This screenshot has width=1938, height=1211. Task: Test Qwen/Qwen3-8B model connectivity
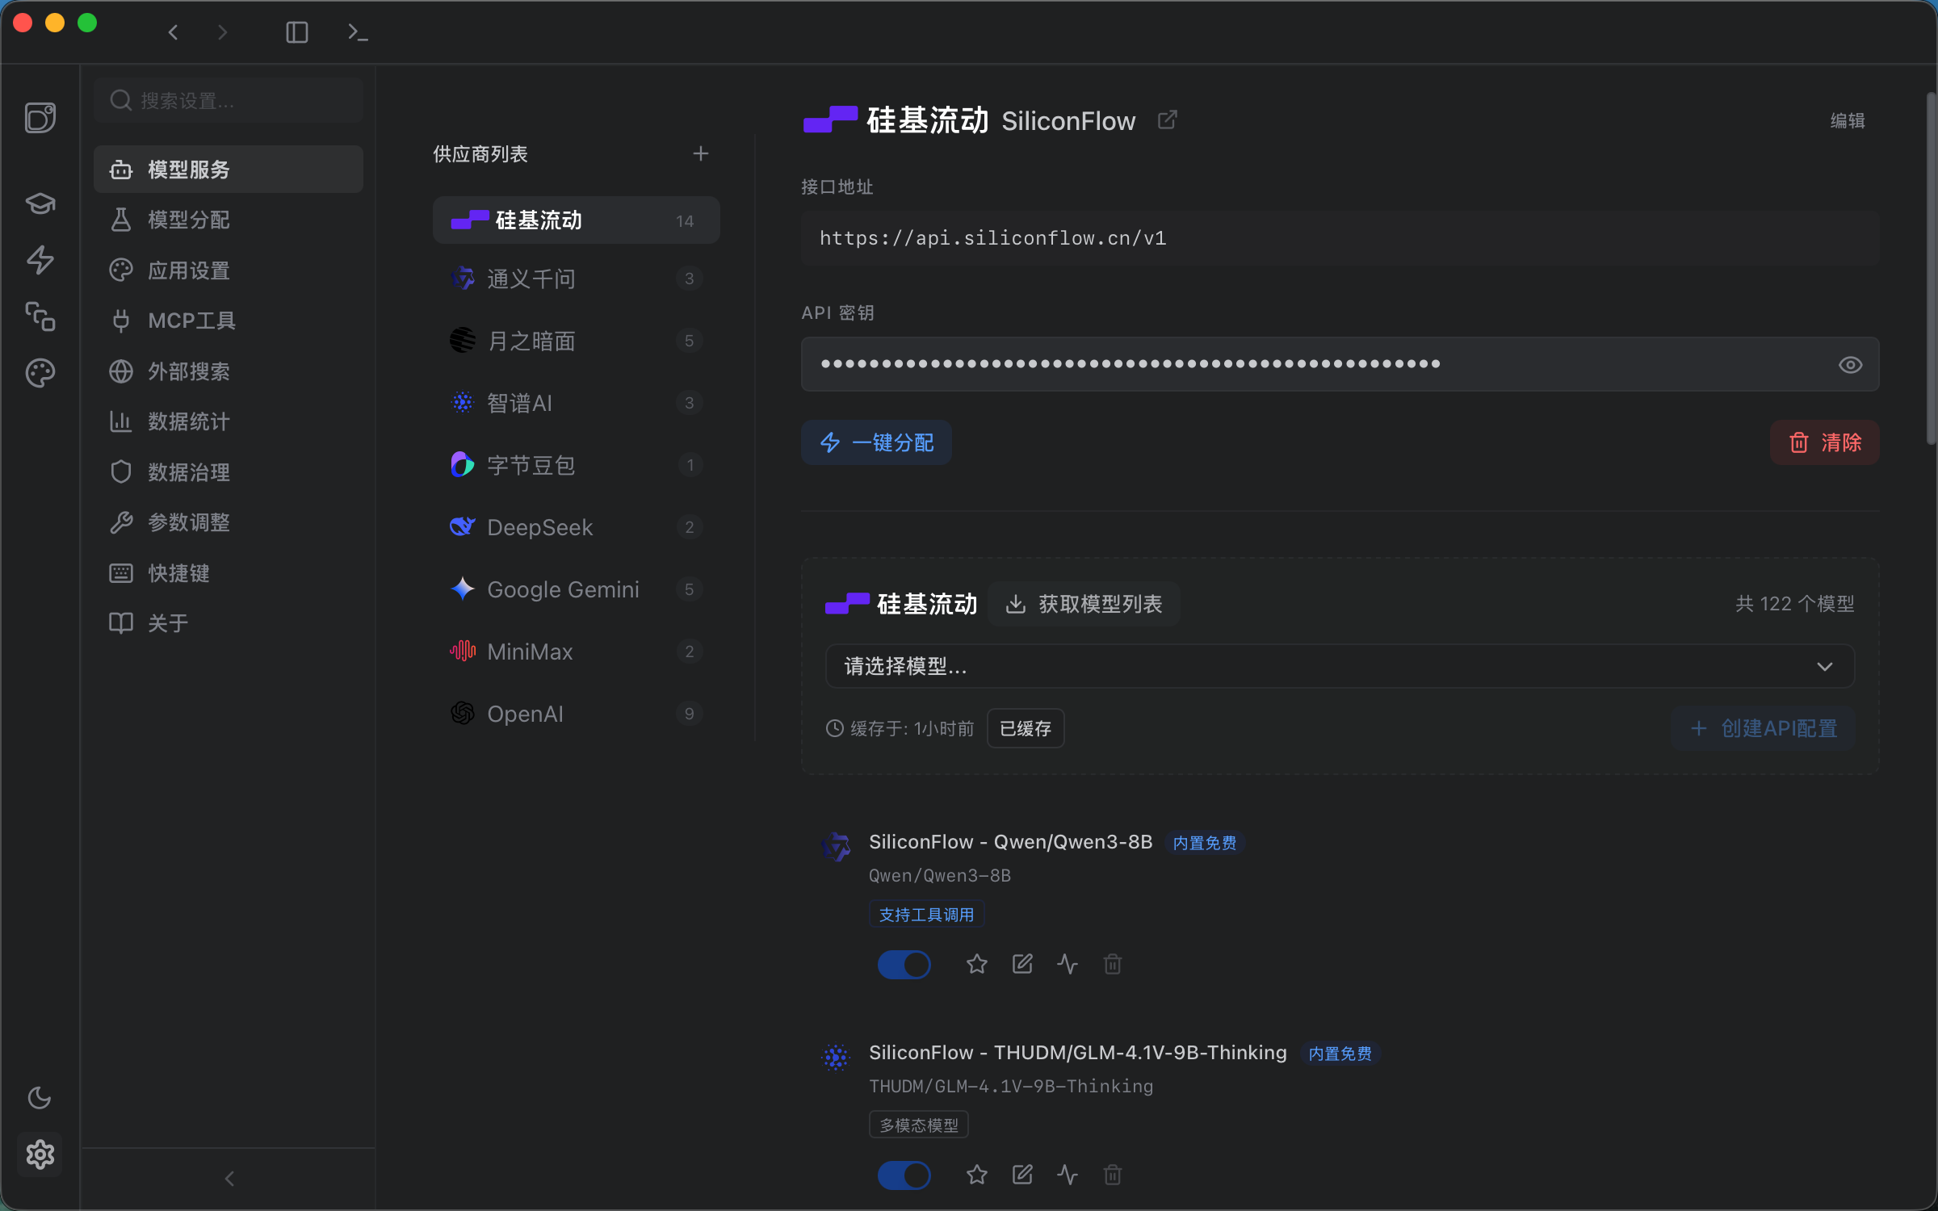pos(1068,964)
